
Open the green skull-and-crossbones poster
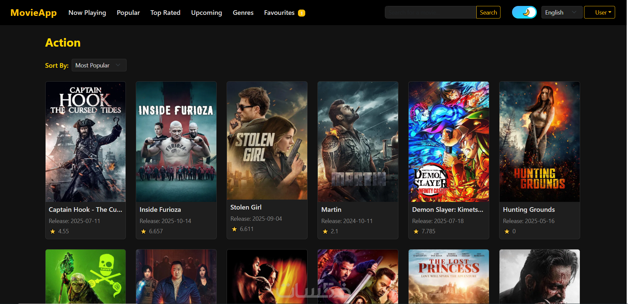[x=86, y=277]
